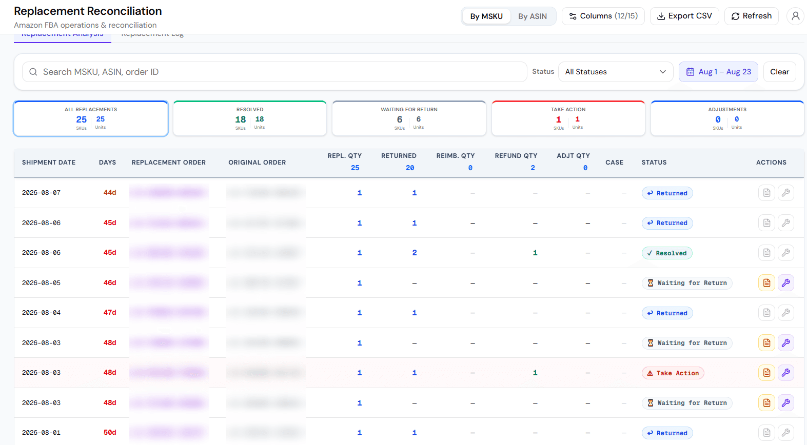
Task: Open the user profile icon
Action: (795, 16)
